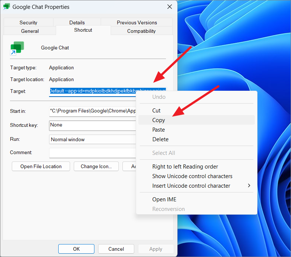The height and width of the screenshot is (257, 291).
Task: Expand Insert Unicode control character submenu
Action: (x=197, y=186)
